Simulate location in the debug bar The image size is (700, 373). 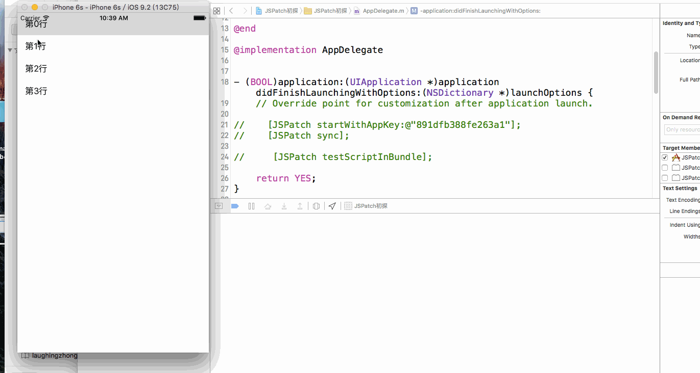(x=332, y=206)
